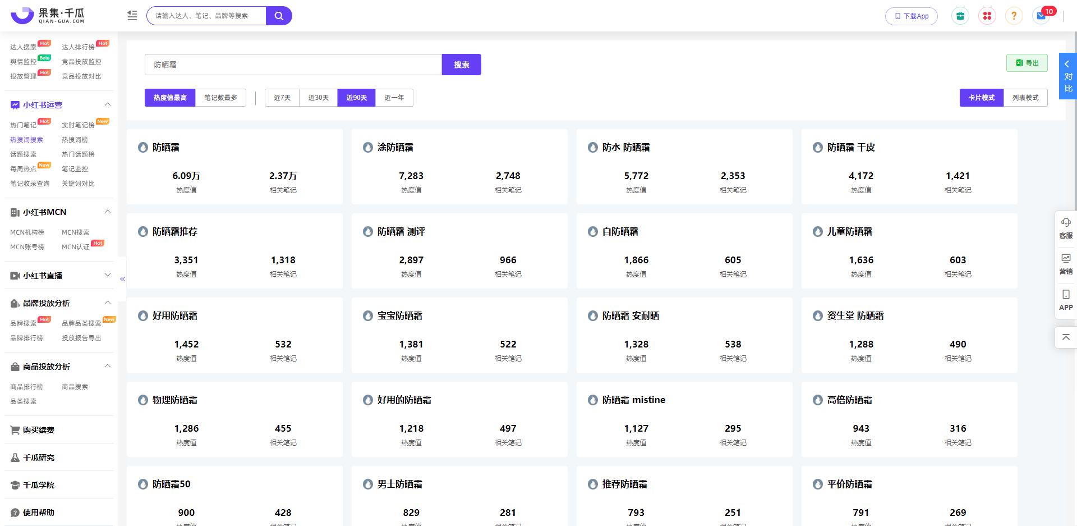This screenshot has width=1077, height=526.
Task: Click the orange question mark help icon
Action: [x=1014, y=16]
